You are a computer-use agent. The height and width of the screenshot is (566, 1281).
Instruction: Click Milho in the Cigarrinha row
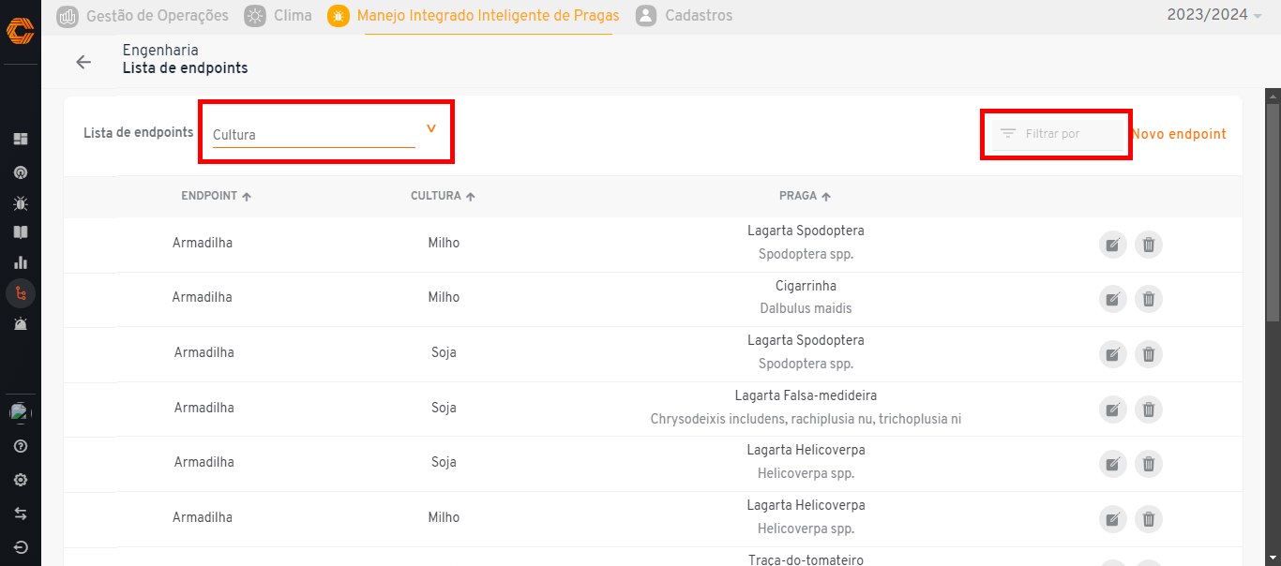444,297
